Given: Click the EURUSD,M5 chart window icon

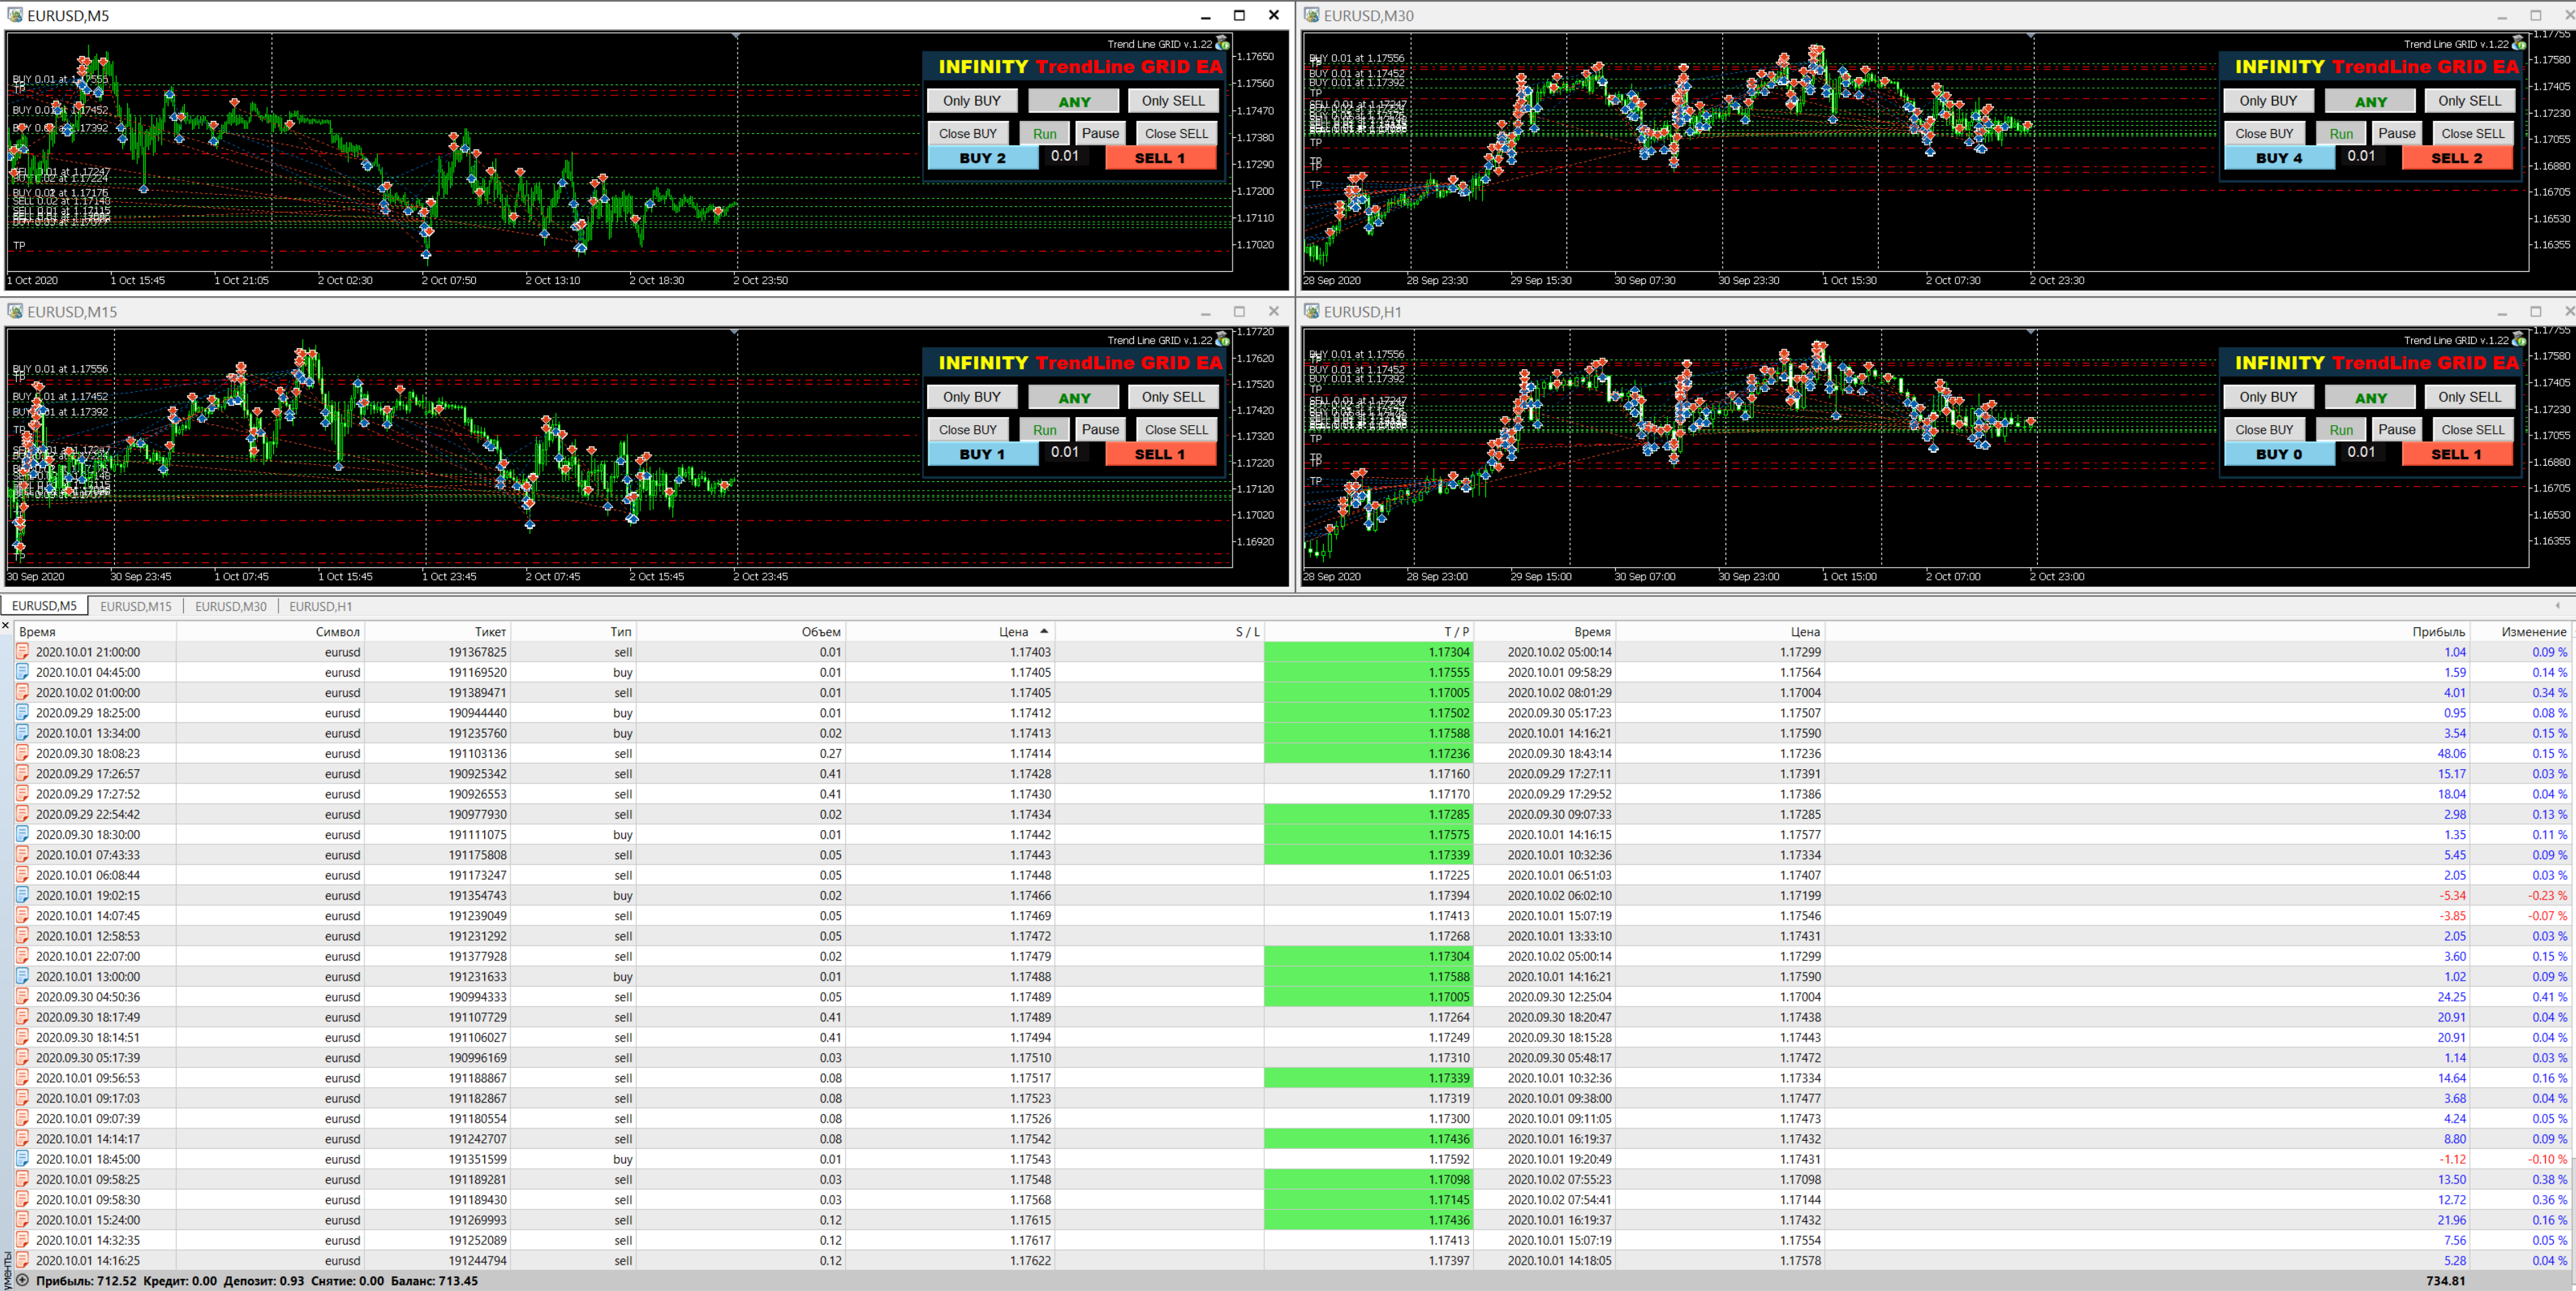Looking at the screenshot, I should coord(15,15).
